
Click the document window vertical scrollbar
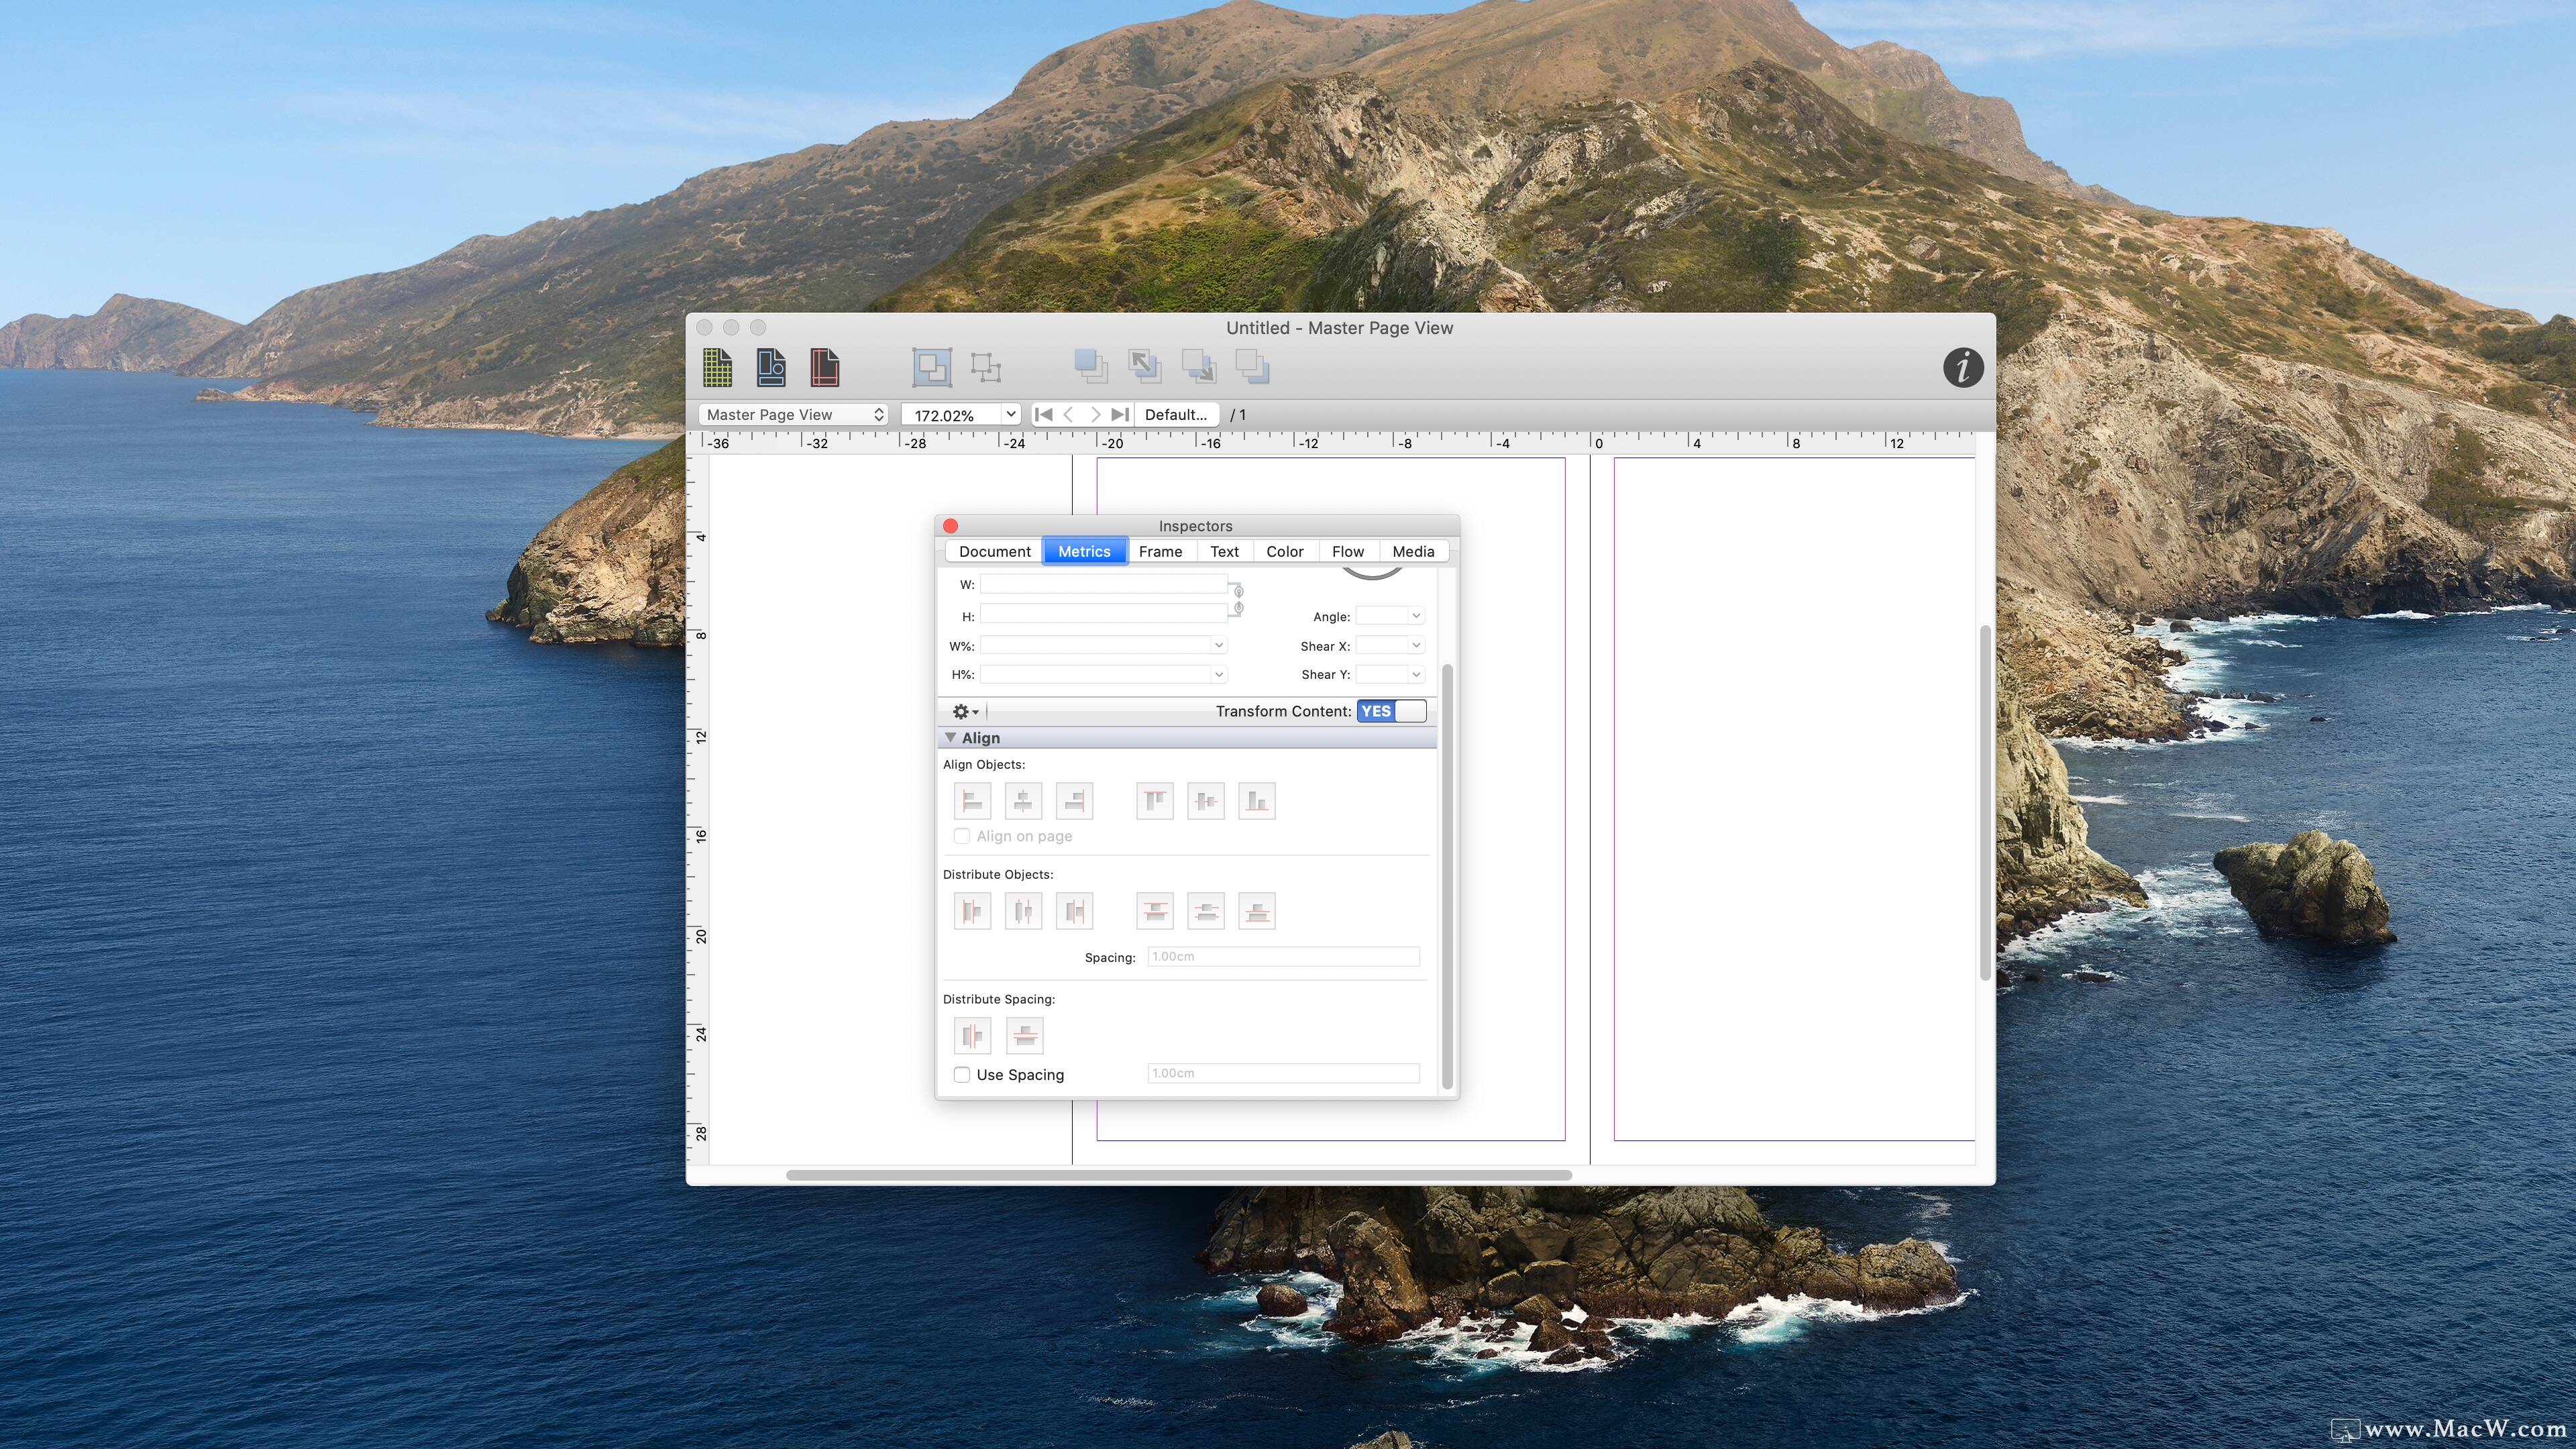point(1985,803)
